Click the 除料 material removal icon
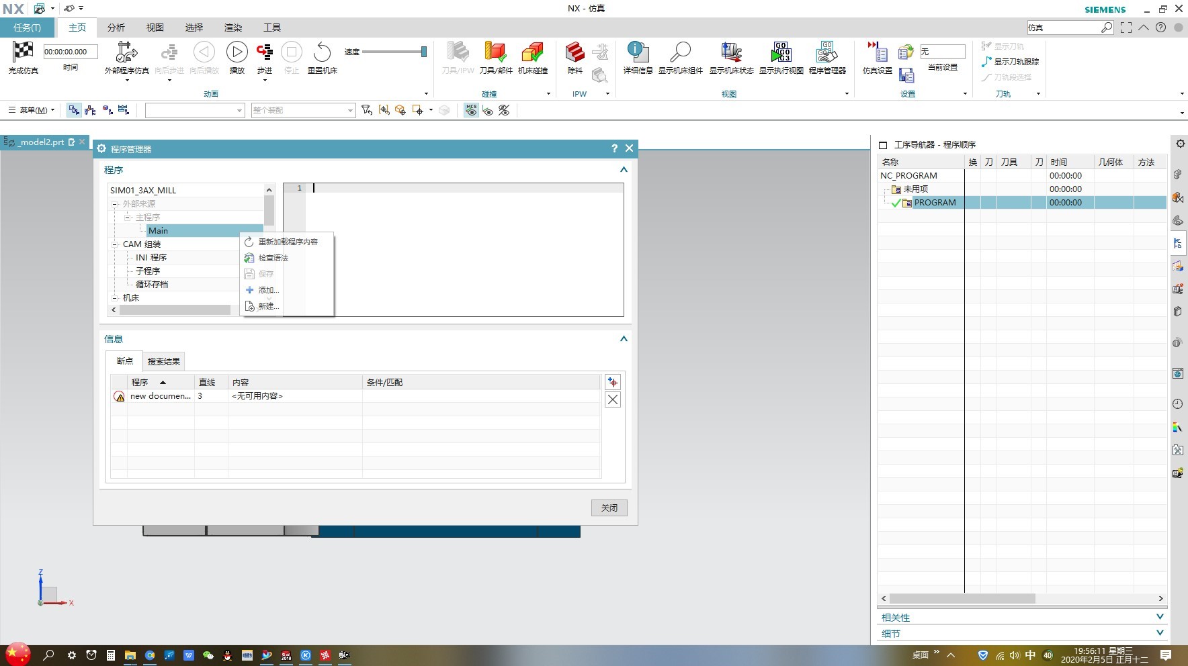The width and height of the screenshot is (1188, 666). pyautogui.click(x=575, y=52)
